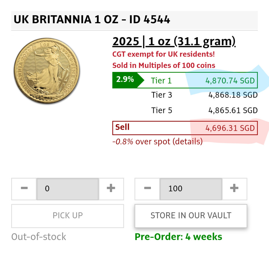
Task: Increase the pick up quantity with plus
Action: pyautogui.click(x=111, y=189)
